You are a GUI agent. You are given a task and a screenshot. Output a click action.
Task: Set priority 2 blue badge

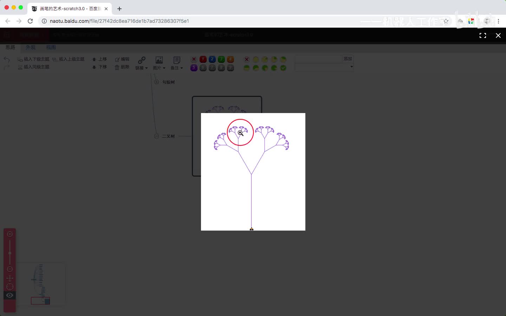(212, 59)
